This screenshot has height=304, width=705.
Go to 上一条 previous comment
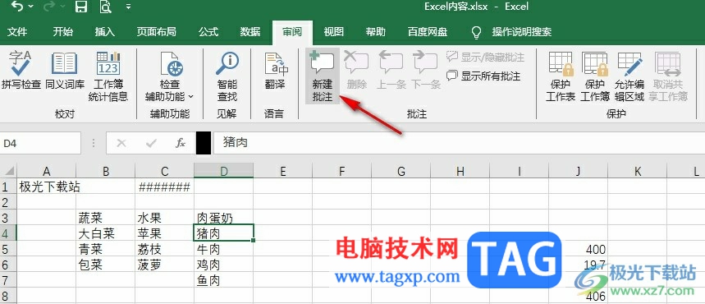(391, 71)
